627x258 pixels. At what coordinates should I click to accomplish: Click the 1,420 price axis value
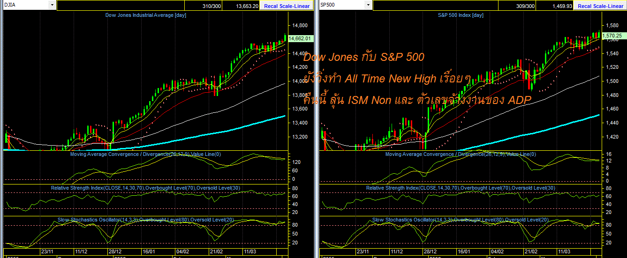click(x=612, y=137)
